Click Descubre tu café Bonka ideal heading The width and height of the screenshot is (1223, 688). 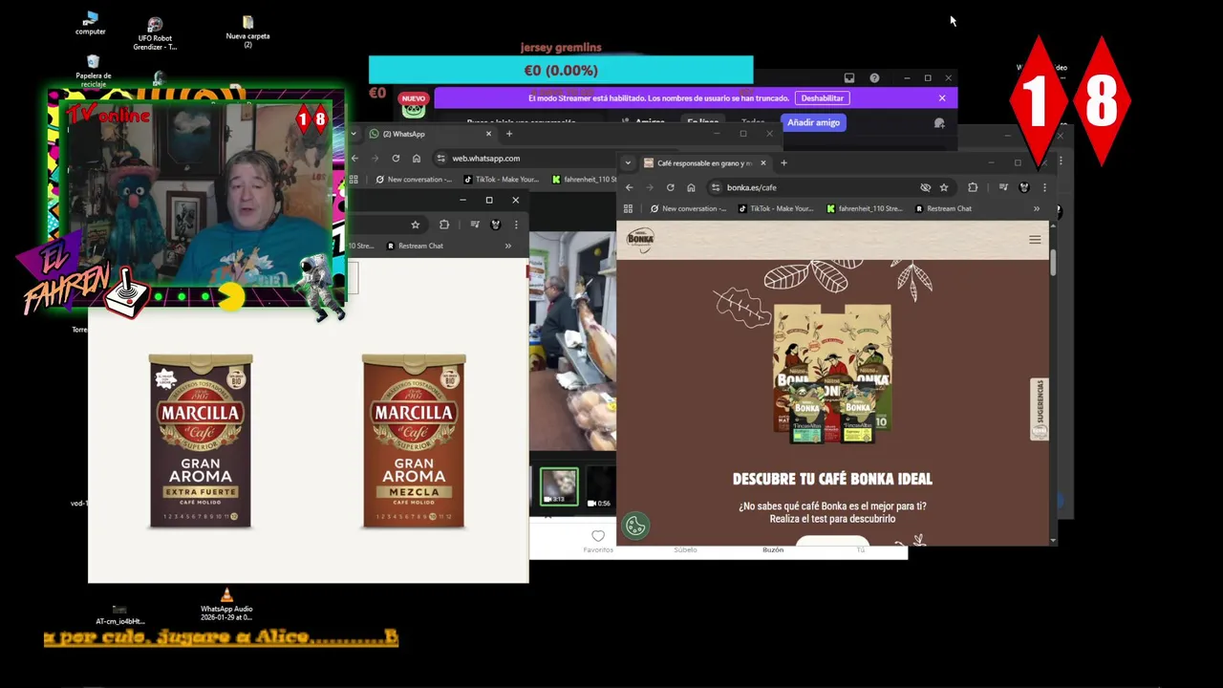(832, 479)
